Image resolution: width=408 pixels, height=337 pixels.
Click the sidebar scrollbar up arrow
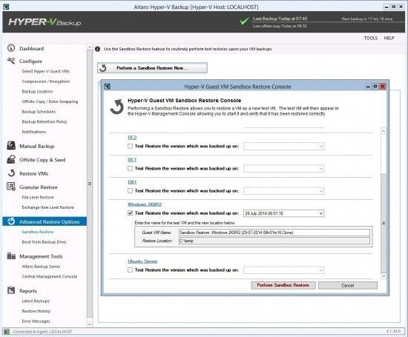(x=90, y=47)
